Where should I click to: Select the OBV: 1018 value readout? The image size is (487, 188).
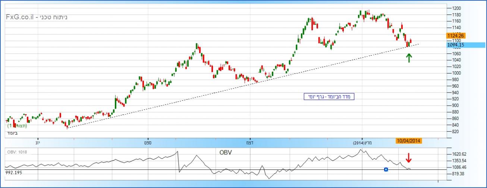tap(17, 151)
